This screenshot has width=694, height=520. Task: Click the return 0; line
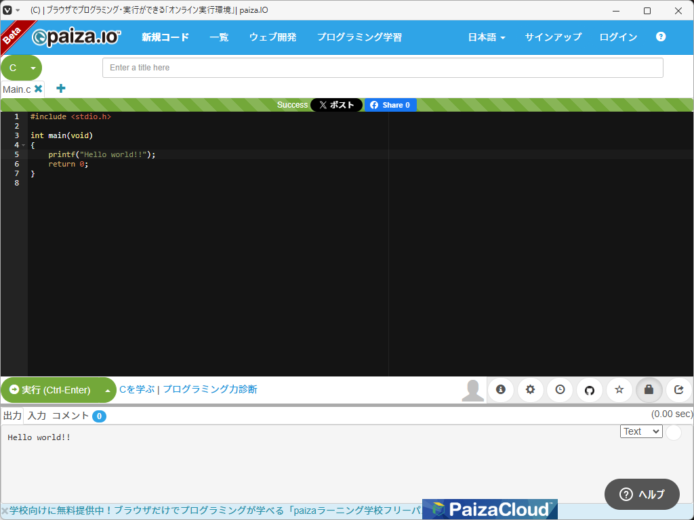point(68,164)
